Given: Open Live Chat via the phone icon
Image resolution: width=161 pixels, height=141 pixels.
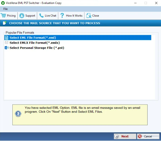Looking at the screenshot, I should point(41,16).
